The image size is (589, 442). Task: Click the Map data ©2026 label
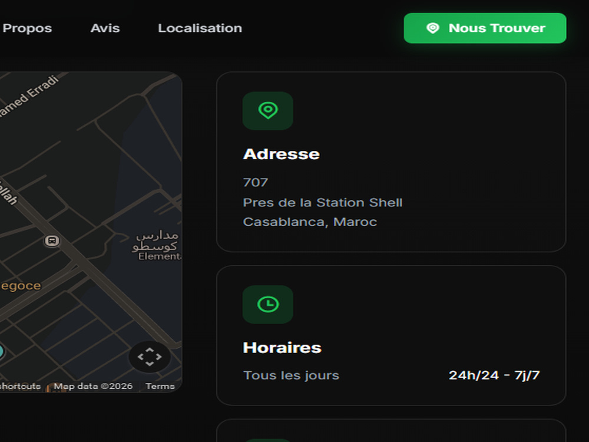point(93,386)
